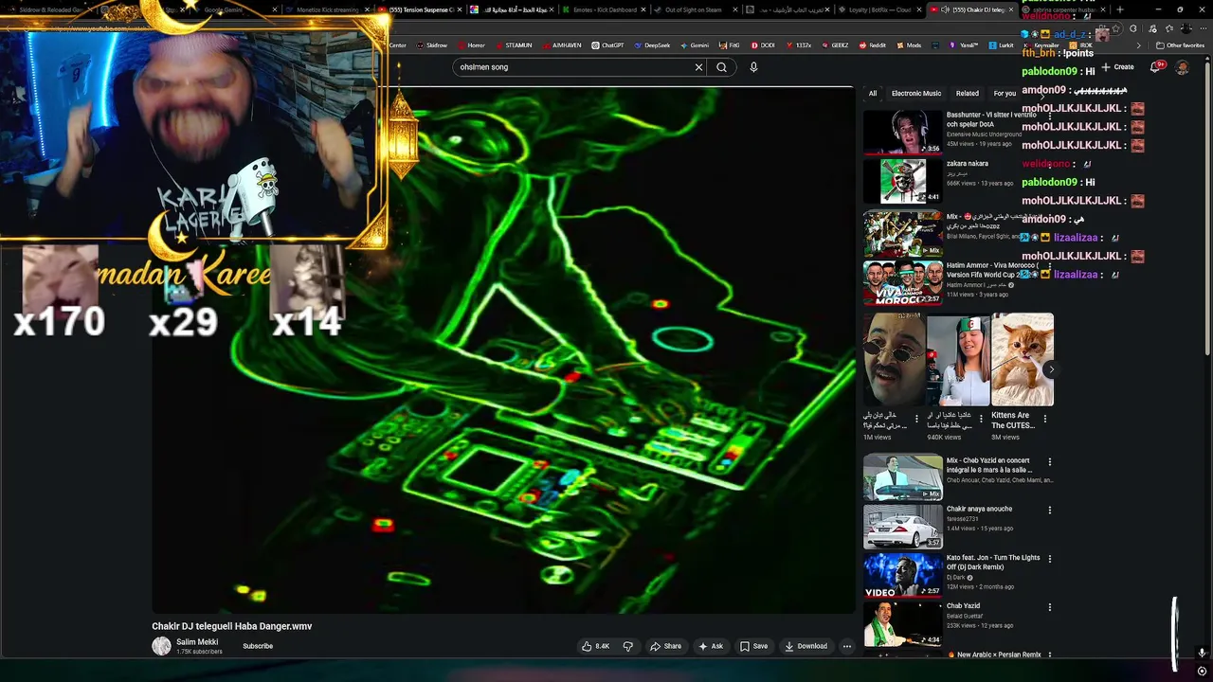This screenshot has width=1213, height=682.
Task: Open 1337x bookmark
Action: (797, 45)
